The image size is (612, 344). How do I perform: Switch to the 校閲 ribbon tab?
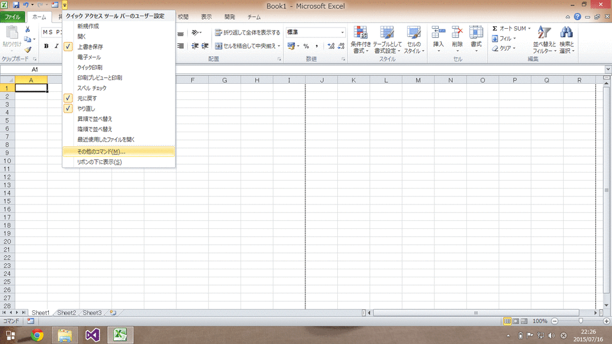point(183,17)
